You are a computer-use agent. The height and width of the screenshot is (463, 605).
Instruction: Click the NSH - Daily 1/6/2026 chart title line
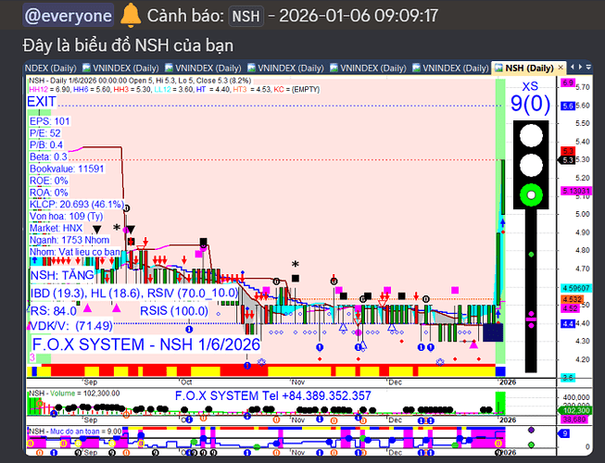[140, 81]
